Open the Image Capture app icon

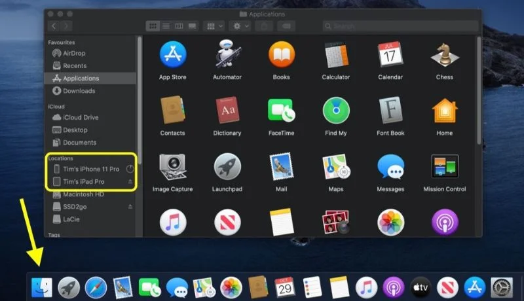coord(172,166)
